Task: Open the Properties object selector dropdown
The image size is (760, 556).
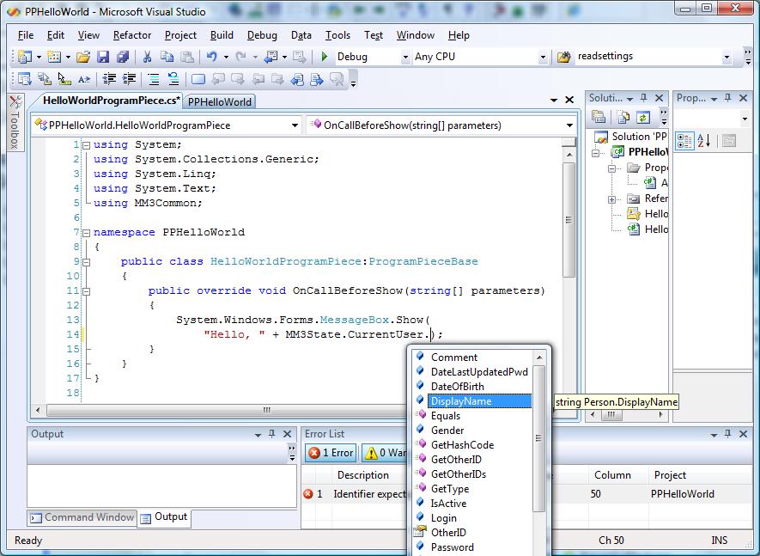Action: [x=745, y=119]
